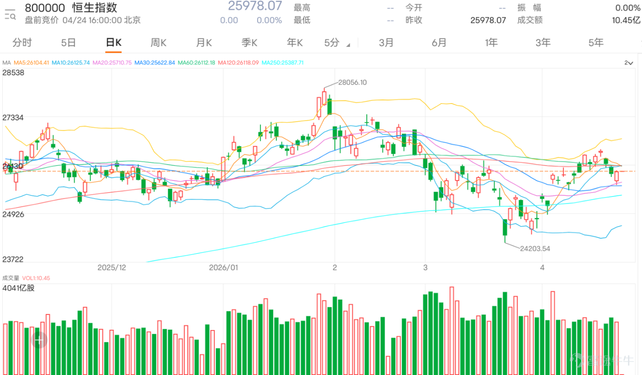Set chart range to 6月
The height and width of the screenshot is (375, 642).
(439, 43)
